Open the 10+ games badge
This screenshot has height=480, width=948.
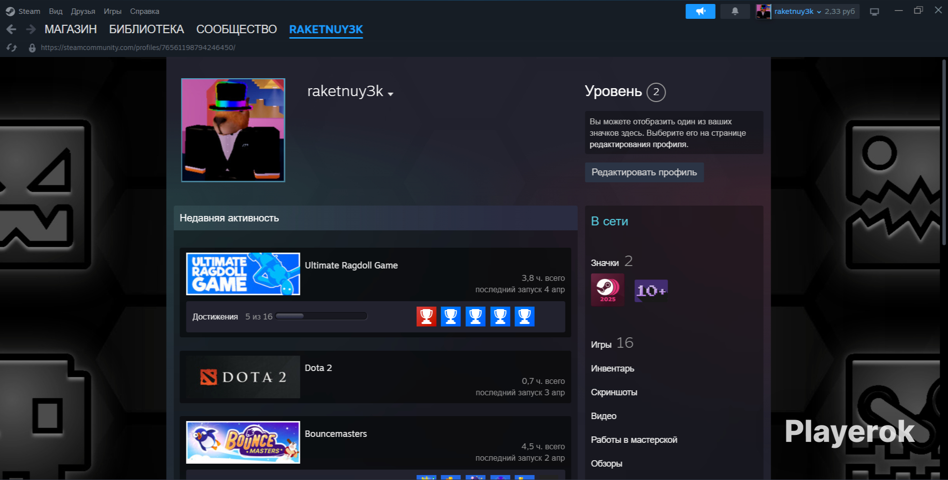[x=651, y=290]
